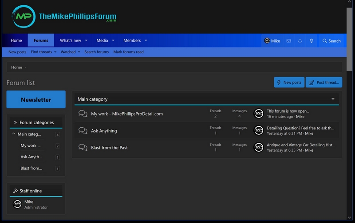
Task: Expand the Media dropdown arrow
Action: coord(113,40)
